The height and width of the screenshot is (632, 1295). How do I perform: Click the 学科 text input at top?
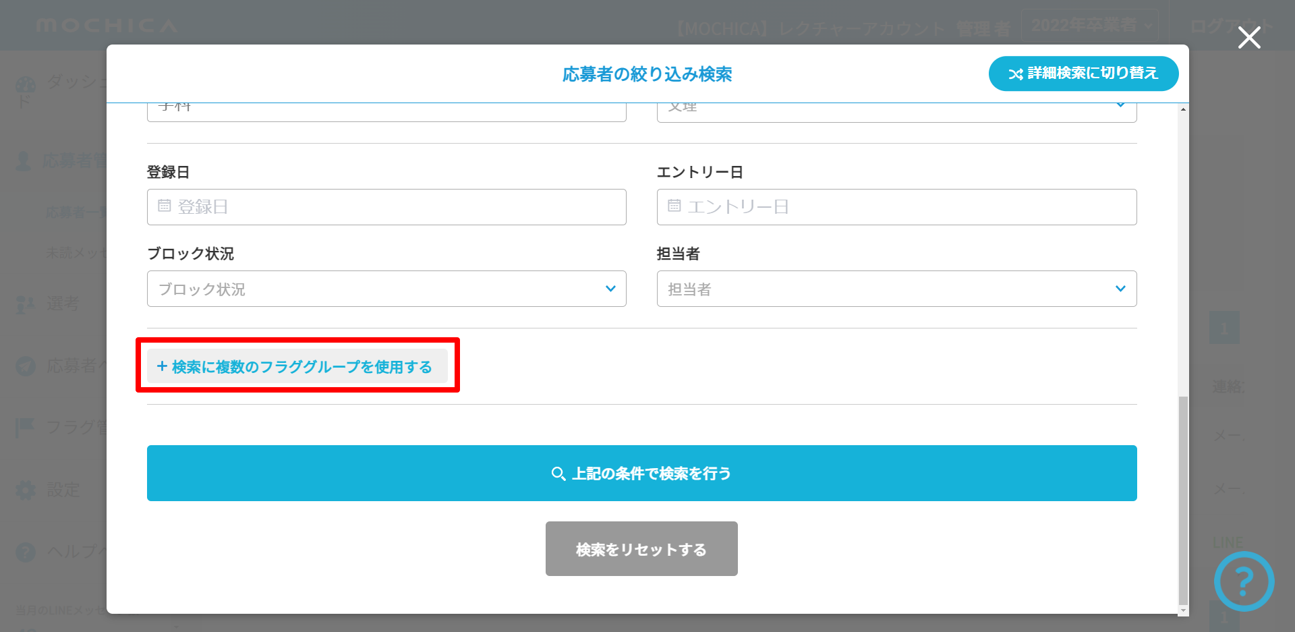[386, 111]
